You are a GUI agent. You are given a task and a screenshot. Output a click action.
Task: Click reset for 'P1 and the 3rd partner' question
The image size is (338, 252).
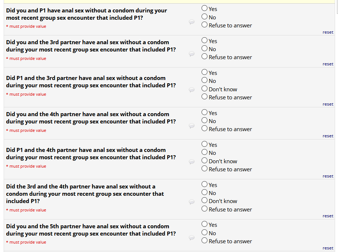tap(328, 104)
